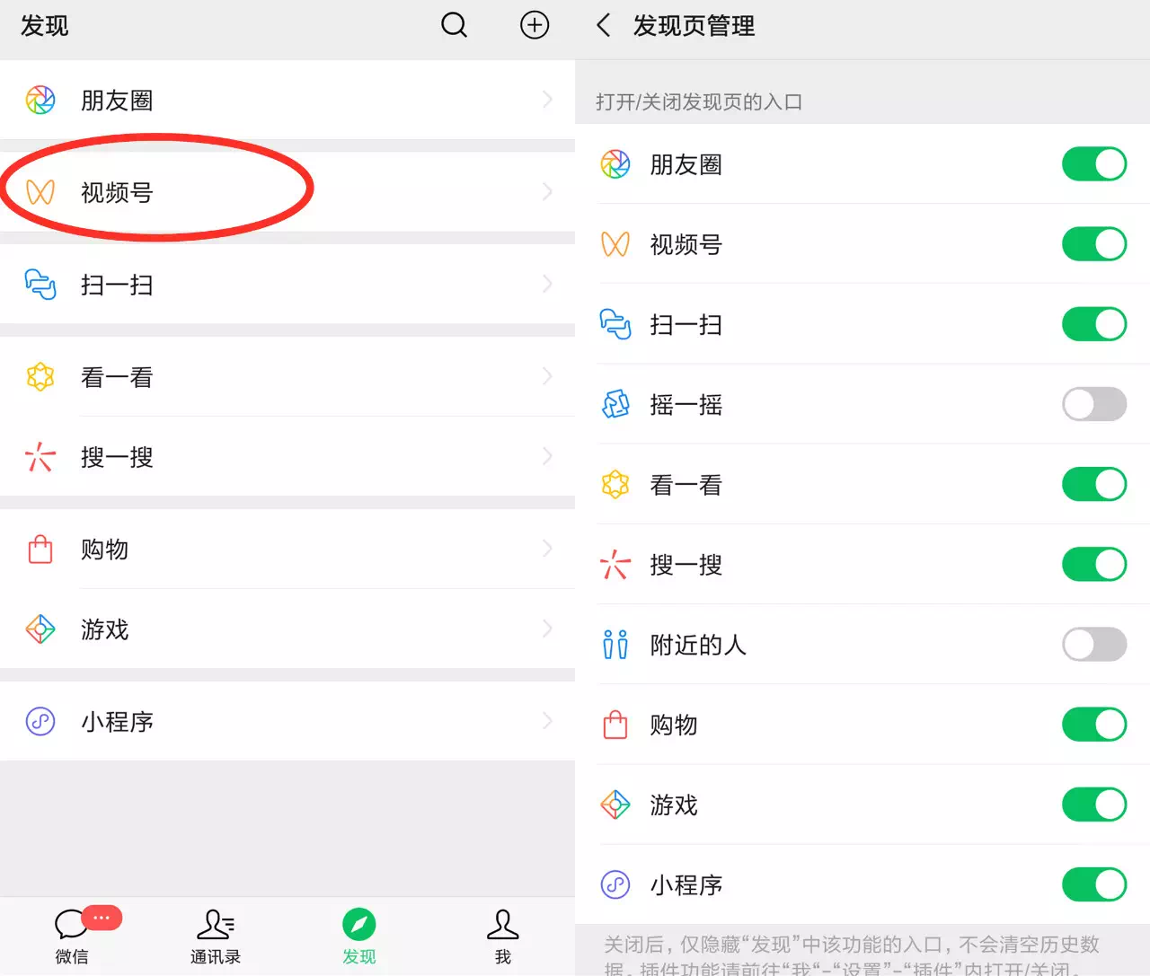Viewport: 1150px width, 976px height.
Task: Switch off 看一看 entry
Action: click(x=1094, y=484)
